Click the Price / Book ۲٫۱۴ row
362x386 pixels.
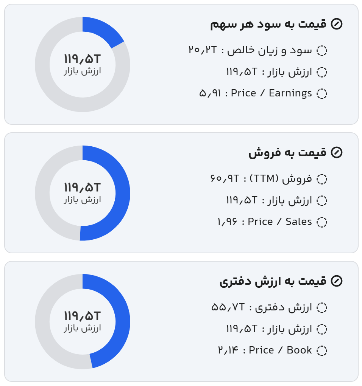tap(265, 350)
